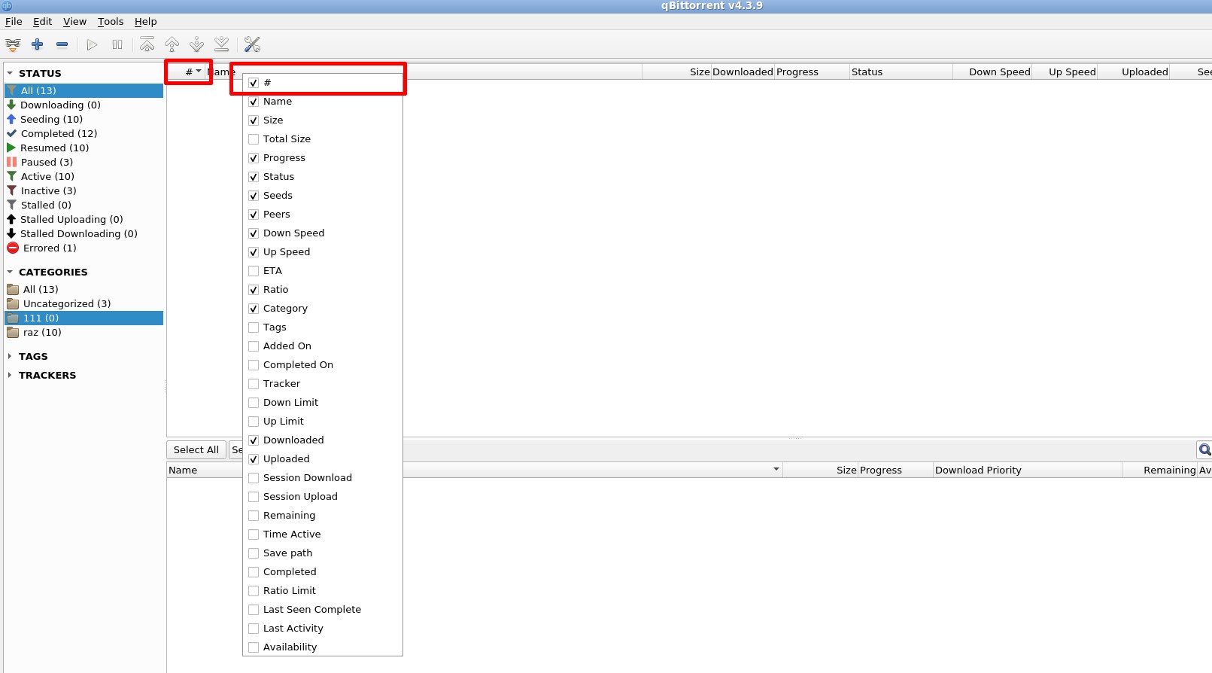Enable the Added On column
1212x673 pixels.
(254, 346)
